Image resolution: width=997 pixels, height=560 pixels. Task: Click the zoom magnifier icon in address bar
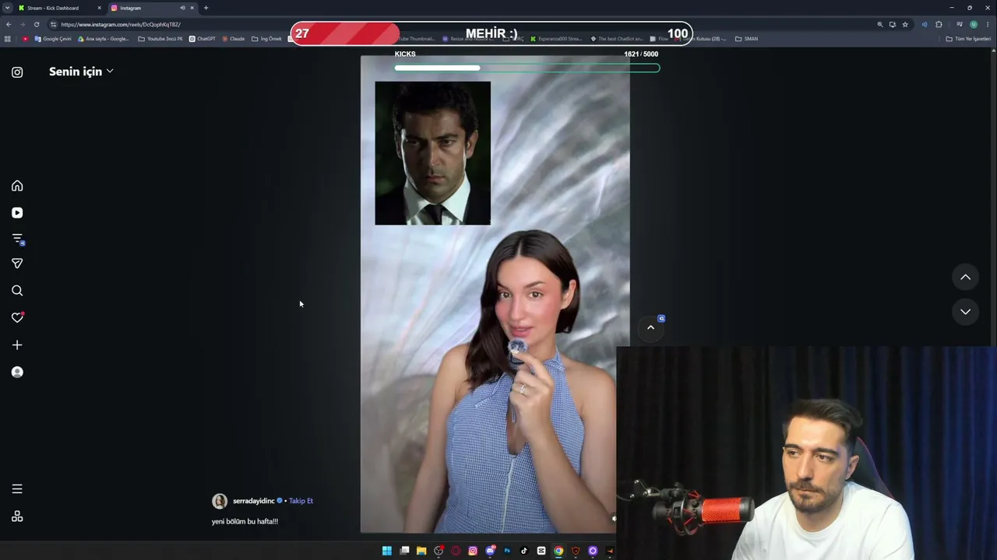[x=880, y=24]
